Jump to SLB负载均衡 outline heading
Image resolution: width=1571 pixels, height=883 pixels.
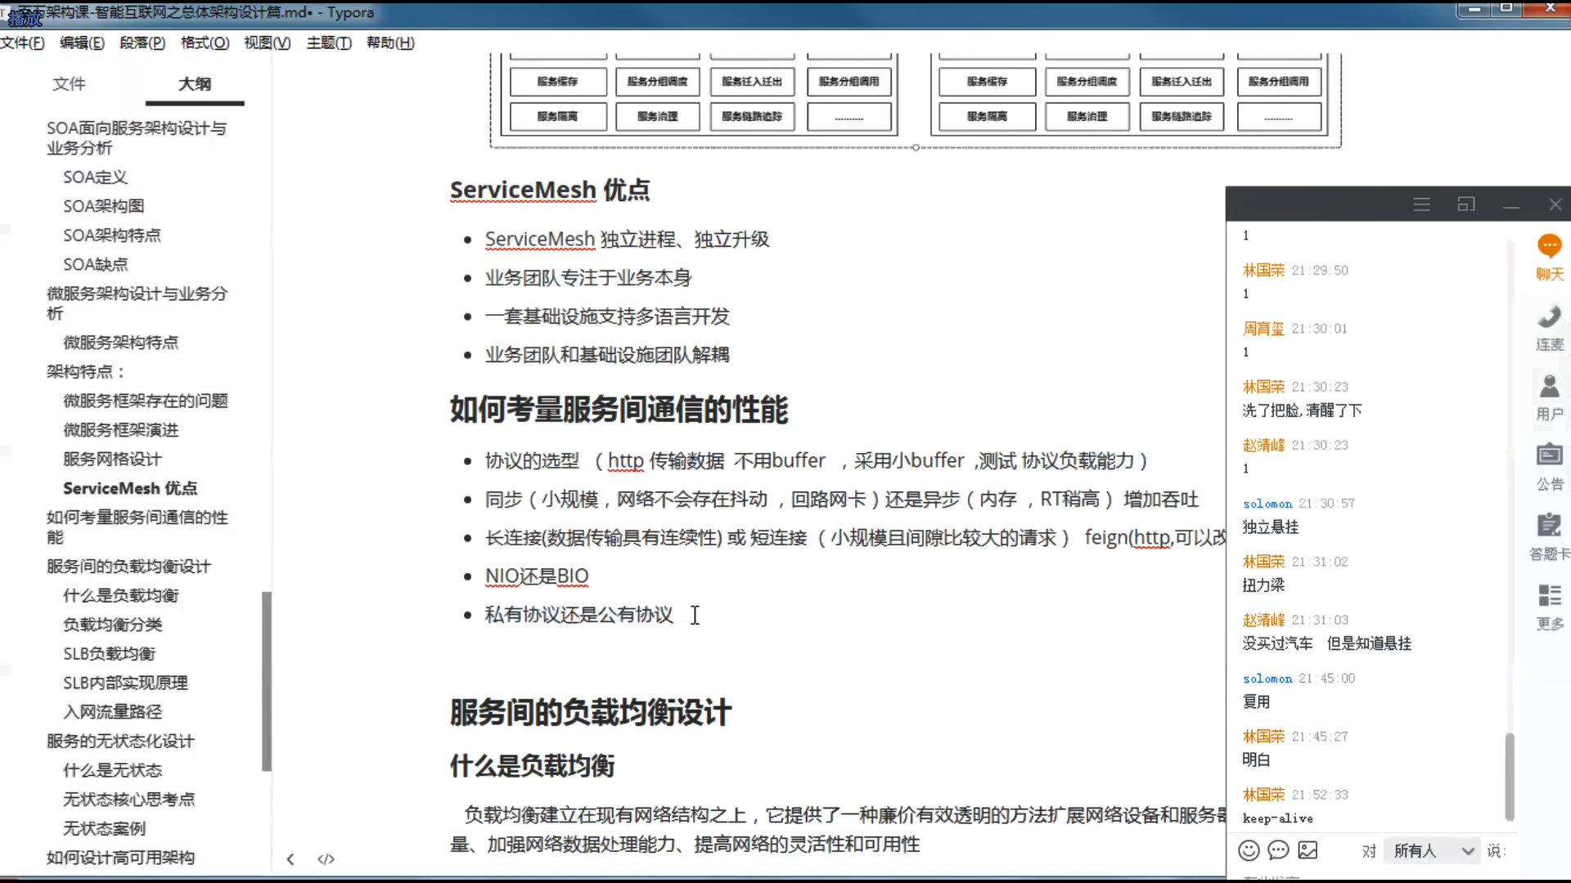point(109,653)
